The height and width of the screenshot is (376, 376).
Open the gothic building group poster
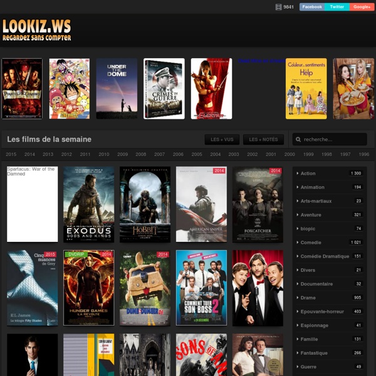[145, 355]
